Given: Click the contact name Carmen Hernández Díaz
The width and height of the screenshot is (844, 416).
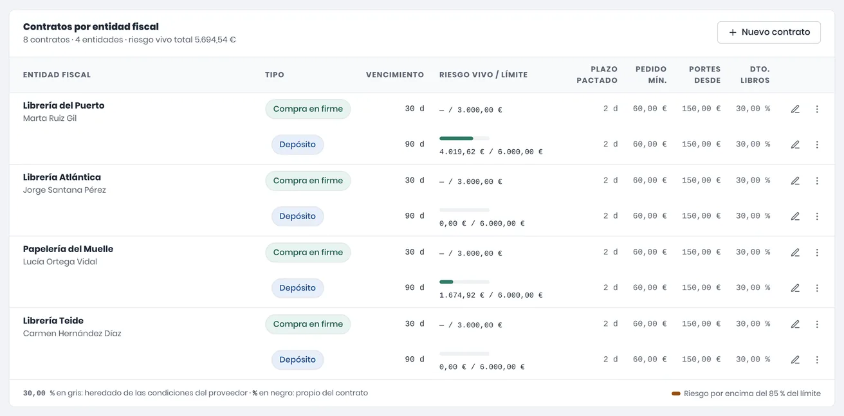Looking at the screenshot, I should 72,334.
